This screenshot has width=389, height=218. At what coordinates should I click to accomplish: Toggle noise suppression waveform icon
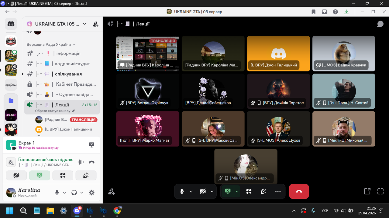81,162
